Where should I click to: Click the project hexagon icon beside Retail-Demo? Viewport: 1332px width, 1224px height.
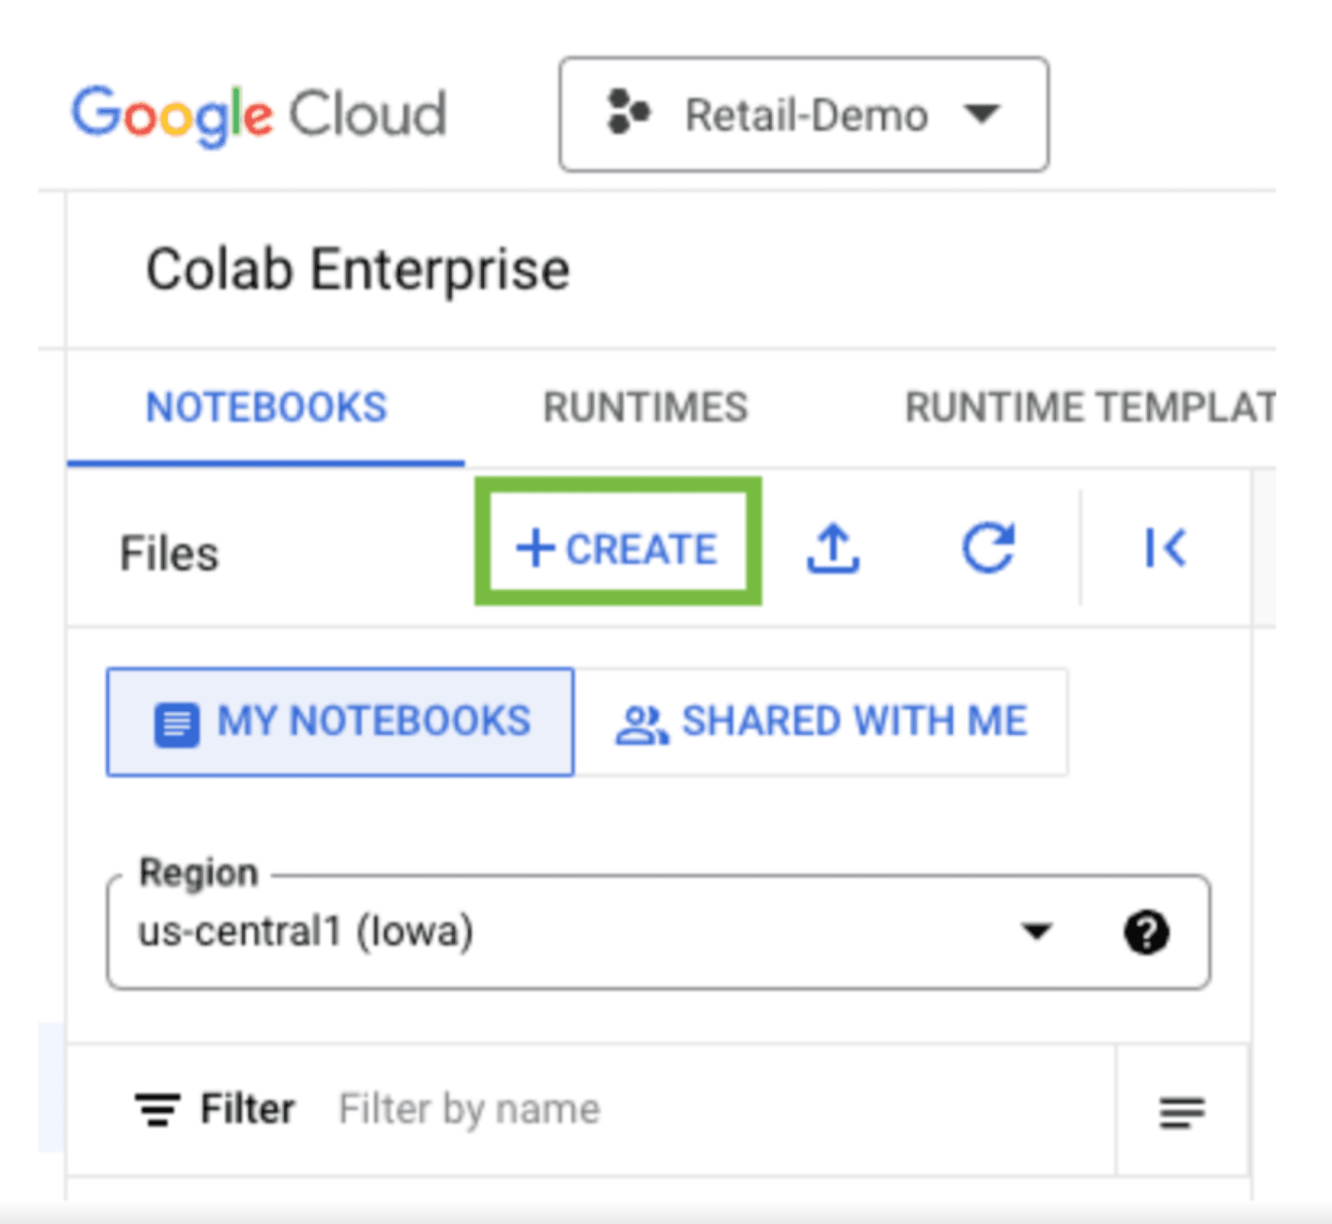[x=628, y=112]
